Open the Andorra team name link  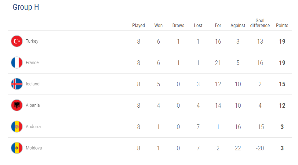click(x=33, y=127)
